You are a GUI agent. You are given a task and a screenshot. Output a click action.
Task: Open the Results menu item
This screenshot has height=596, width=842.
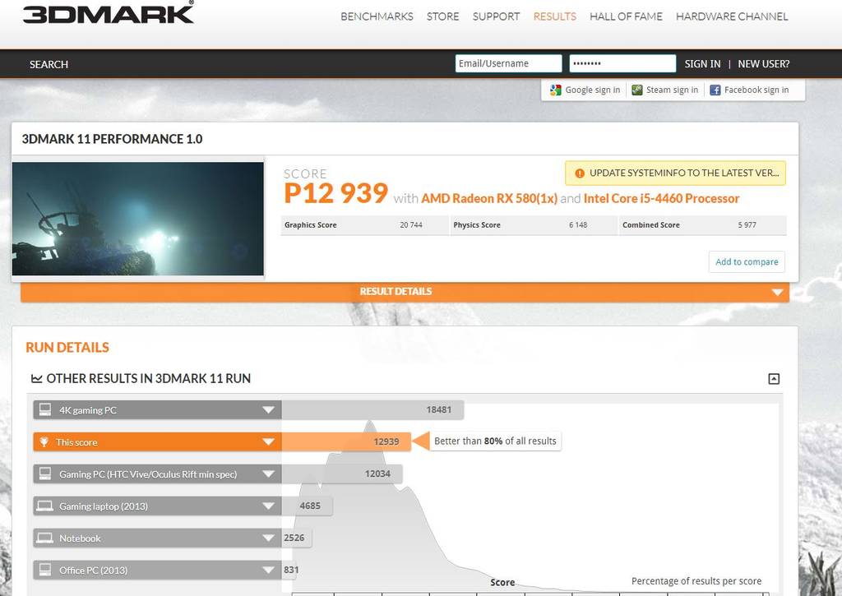[x=555, y=16]
